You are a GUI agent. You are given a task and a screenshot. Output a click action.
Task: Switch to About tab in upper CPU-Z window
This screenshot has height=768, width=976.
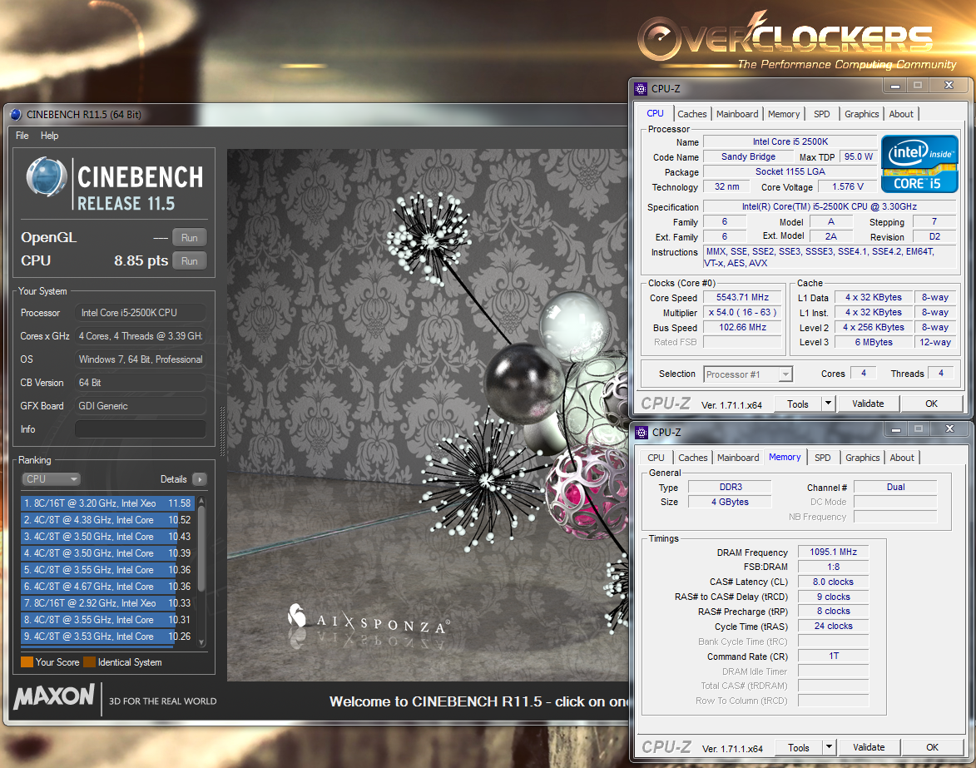(x=901, y=115)
